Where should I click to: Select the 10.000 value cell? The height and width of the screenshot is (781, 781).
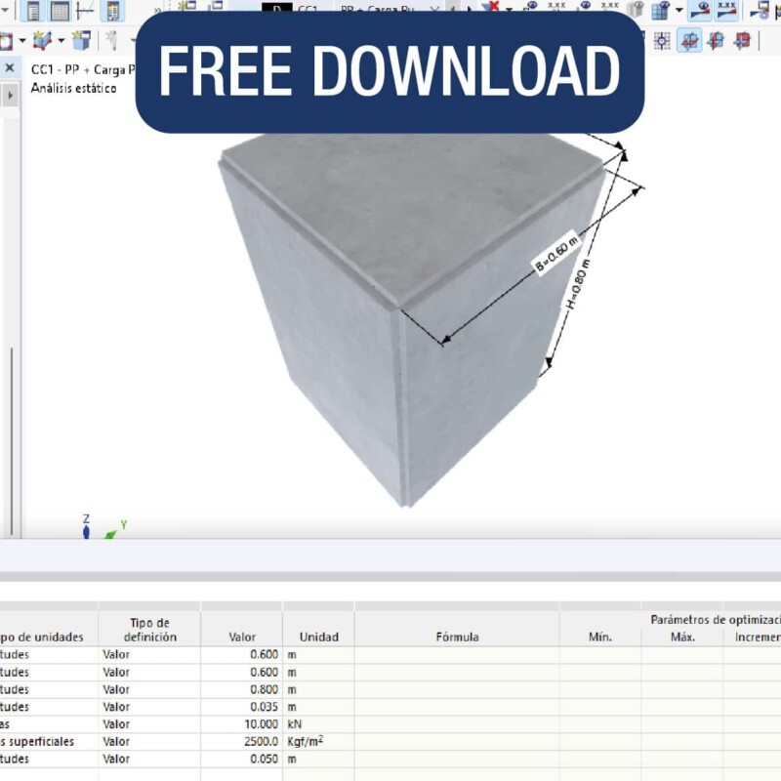(241, 724)
